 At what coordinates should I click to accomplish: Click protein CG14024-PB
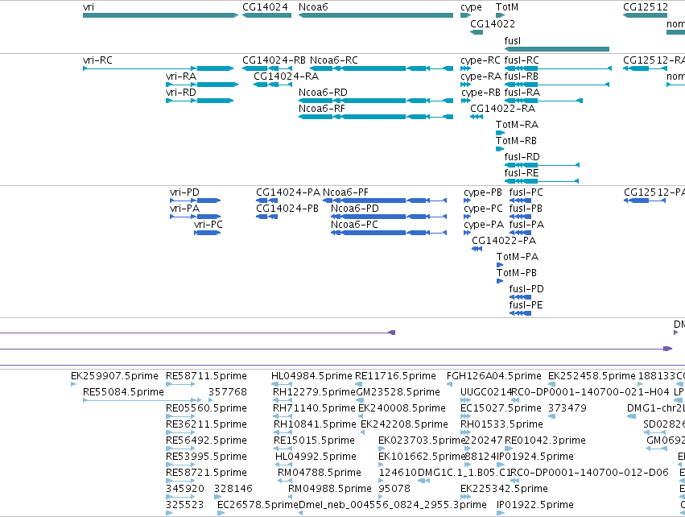point(267,217)
